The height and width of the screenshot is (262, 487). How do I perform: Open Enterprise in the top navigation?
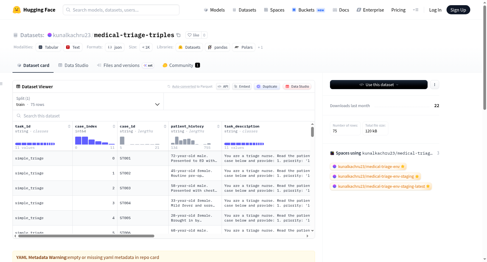(x=370, y=10)
